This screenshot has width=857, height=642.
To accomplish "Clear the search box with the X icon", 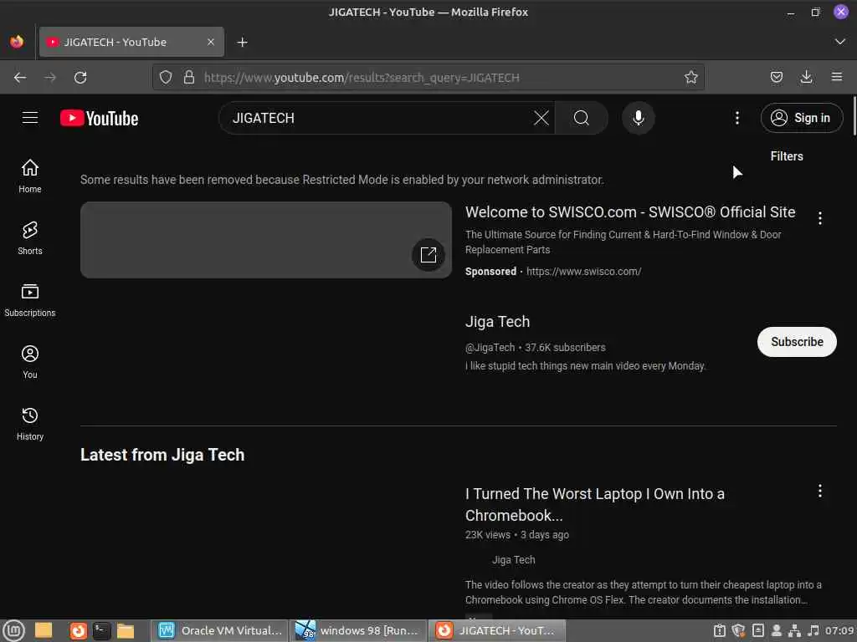I will click(541, 118).
